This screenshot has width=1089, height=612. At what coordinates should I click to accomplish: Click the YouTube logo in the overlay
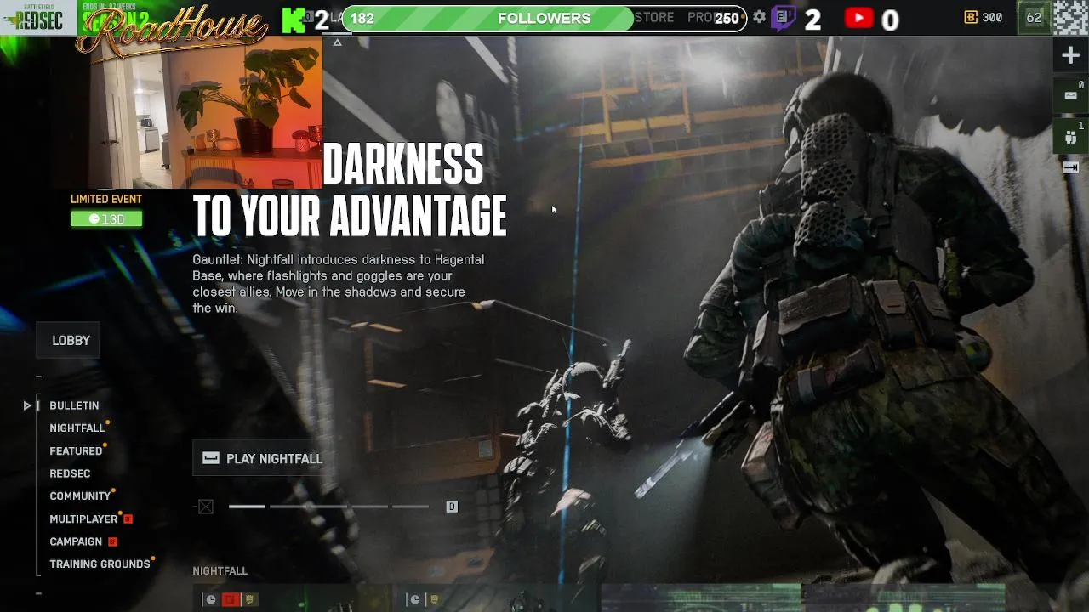[858, 18]
